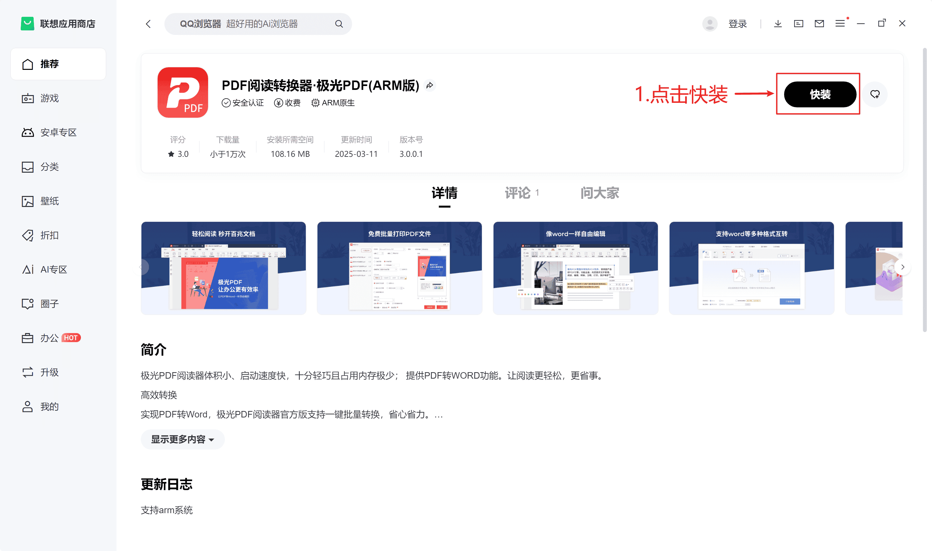This screenshot has height=551, width=932.
Task: Click the game console icon beside 游戏
Action: 28,98
